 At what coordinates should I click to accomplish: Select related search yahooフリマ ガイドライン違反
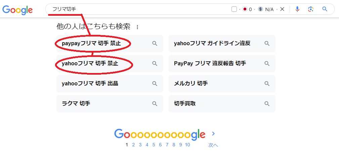tap(222, 44)
